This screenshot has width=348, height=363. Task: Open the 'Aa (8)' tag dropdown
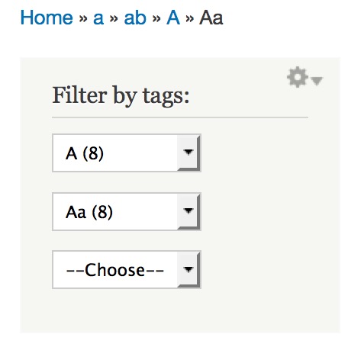tap(127, 212)
